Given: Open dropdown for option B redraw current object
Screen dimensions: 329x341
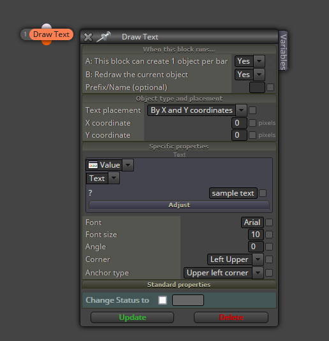Looking at the screenshot, I should pos(259,75).
